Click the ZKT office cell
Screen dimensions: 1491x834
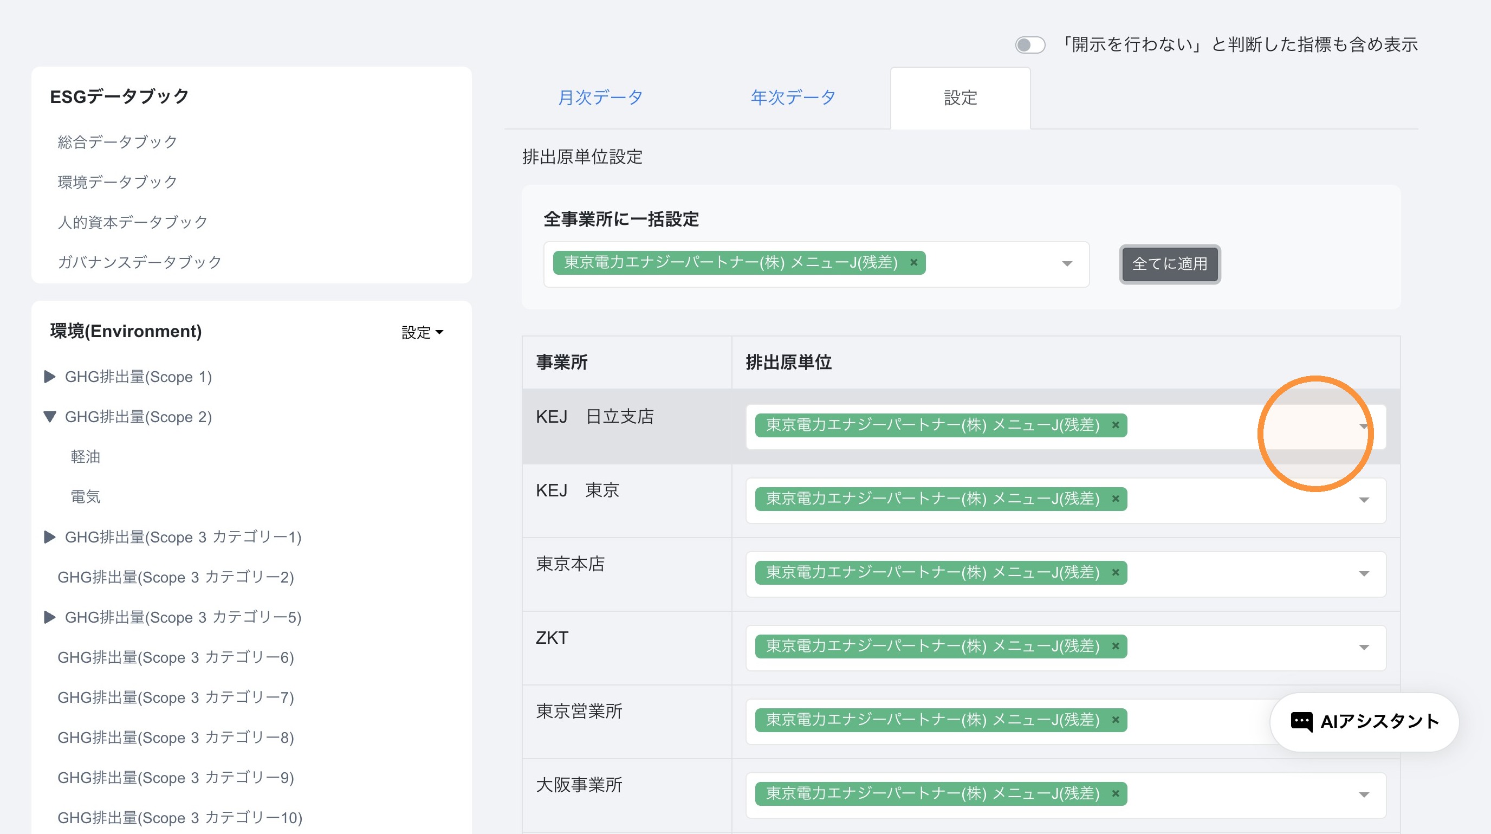[627, 648]
